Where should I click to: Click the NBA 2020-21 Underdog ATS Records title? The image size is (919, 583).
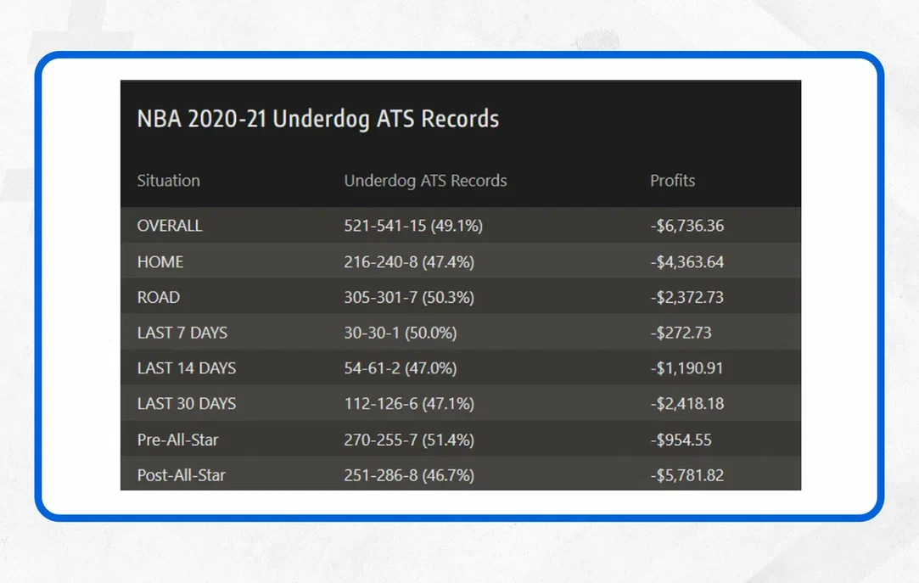(x=317, y=119)
